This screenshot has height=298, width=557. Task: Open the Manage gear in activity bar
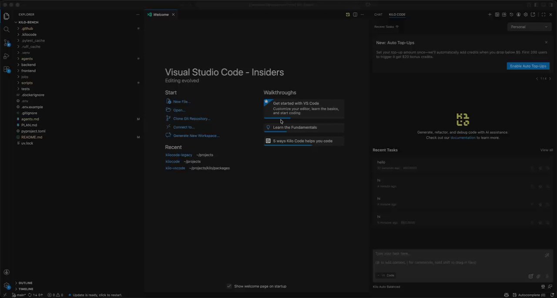pyautogui.click(x=7, y=286)
